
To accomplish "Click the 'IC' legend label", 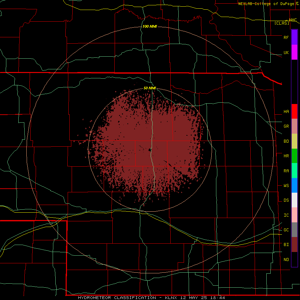I will 286,215.
